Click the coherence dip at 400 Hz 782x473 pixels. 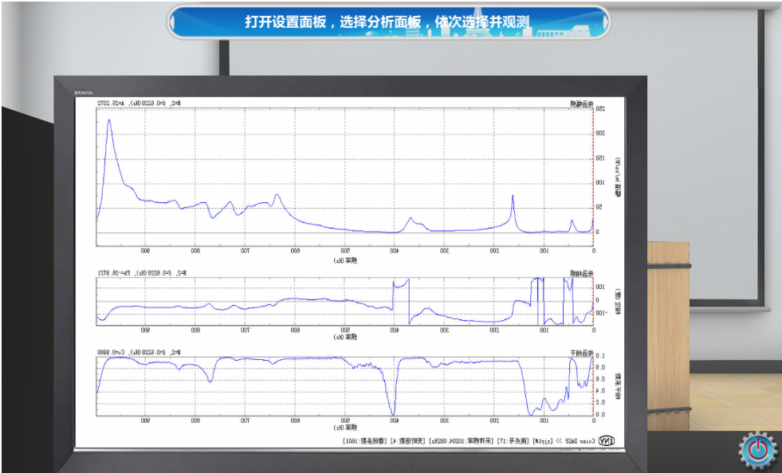[391, 412]
